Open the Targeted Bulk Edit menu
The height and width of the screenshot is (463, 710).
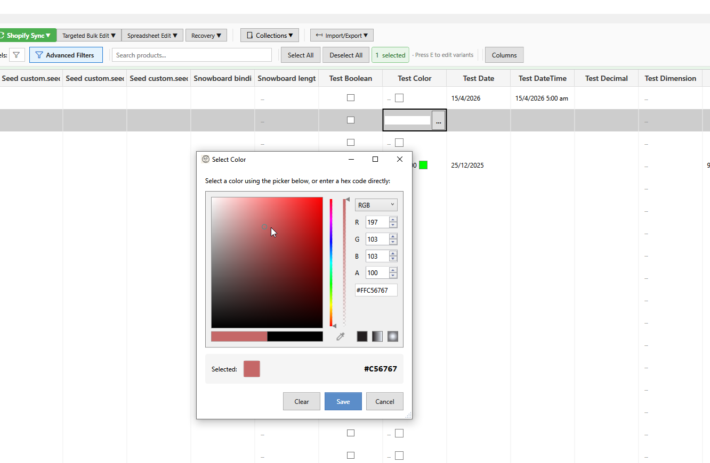[x=88, y=35]
